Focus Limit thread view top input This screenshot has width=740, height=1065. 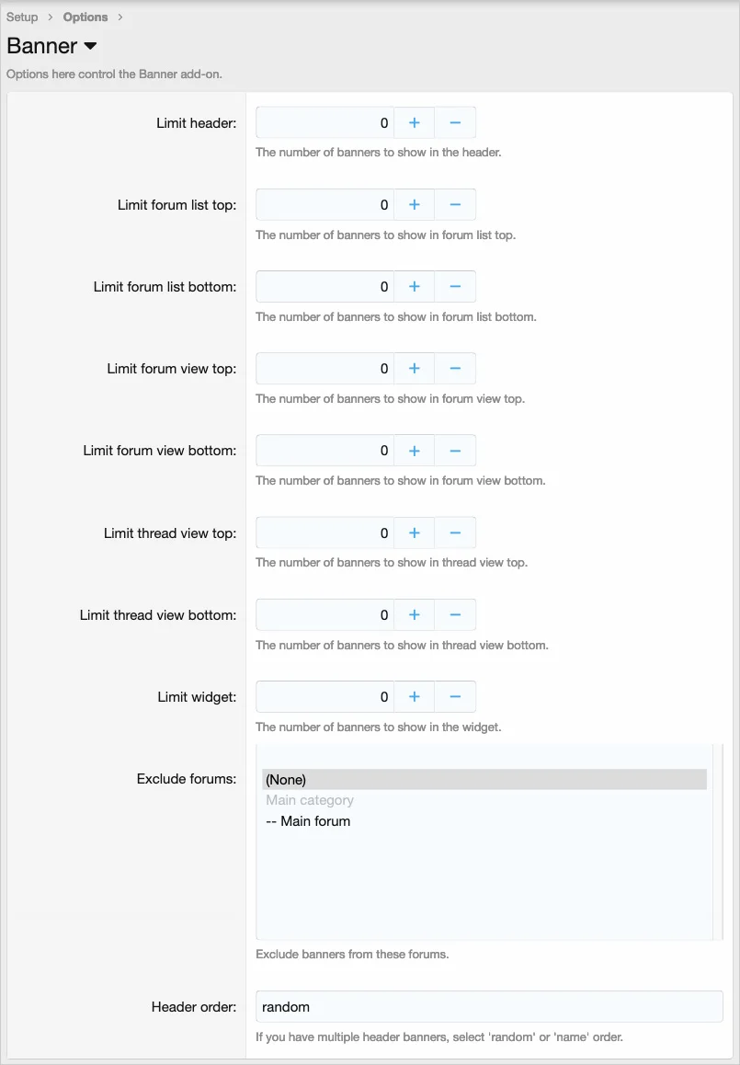tap(324, 532)
